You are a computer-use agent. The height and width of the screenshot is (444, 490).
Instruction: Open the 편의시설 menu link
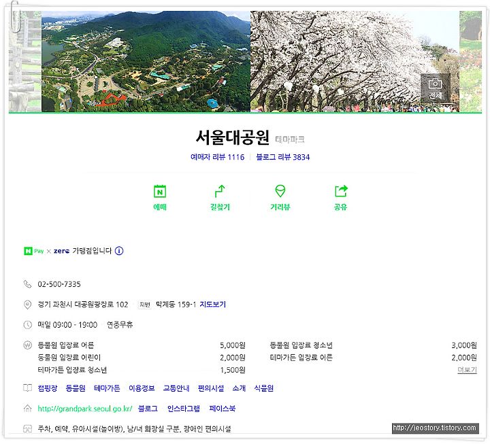pos(211,388)
